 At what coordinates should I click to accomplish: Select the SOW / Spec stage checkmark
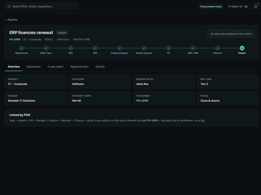tap(46, 48)
